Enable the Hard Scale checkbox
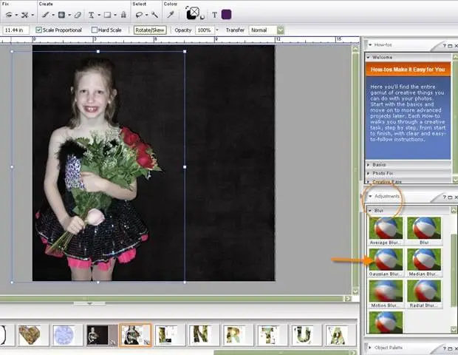Image resolution: width=458 pixels, height=355 pixels. [95, 30]
